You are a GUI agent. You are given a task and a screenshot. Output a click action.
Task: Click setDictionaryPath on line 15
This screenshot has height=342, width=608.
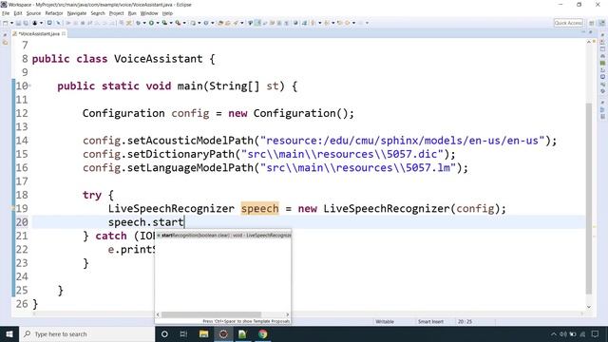[x=180, y=154]
